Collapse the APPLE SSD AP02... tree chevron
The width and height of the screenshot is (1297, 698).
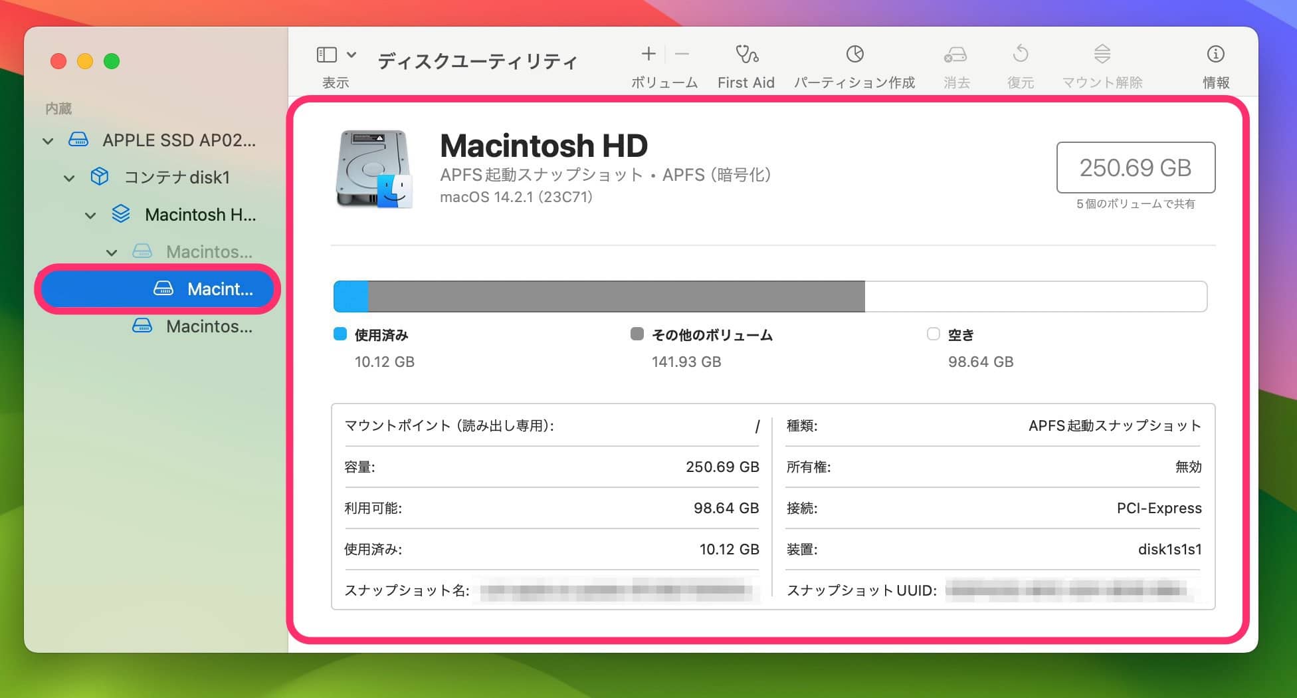click(48, 141)
